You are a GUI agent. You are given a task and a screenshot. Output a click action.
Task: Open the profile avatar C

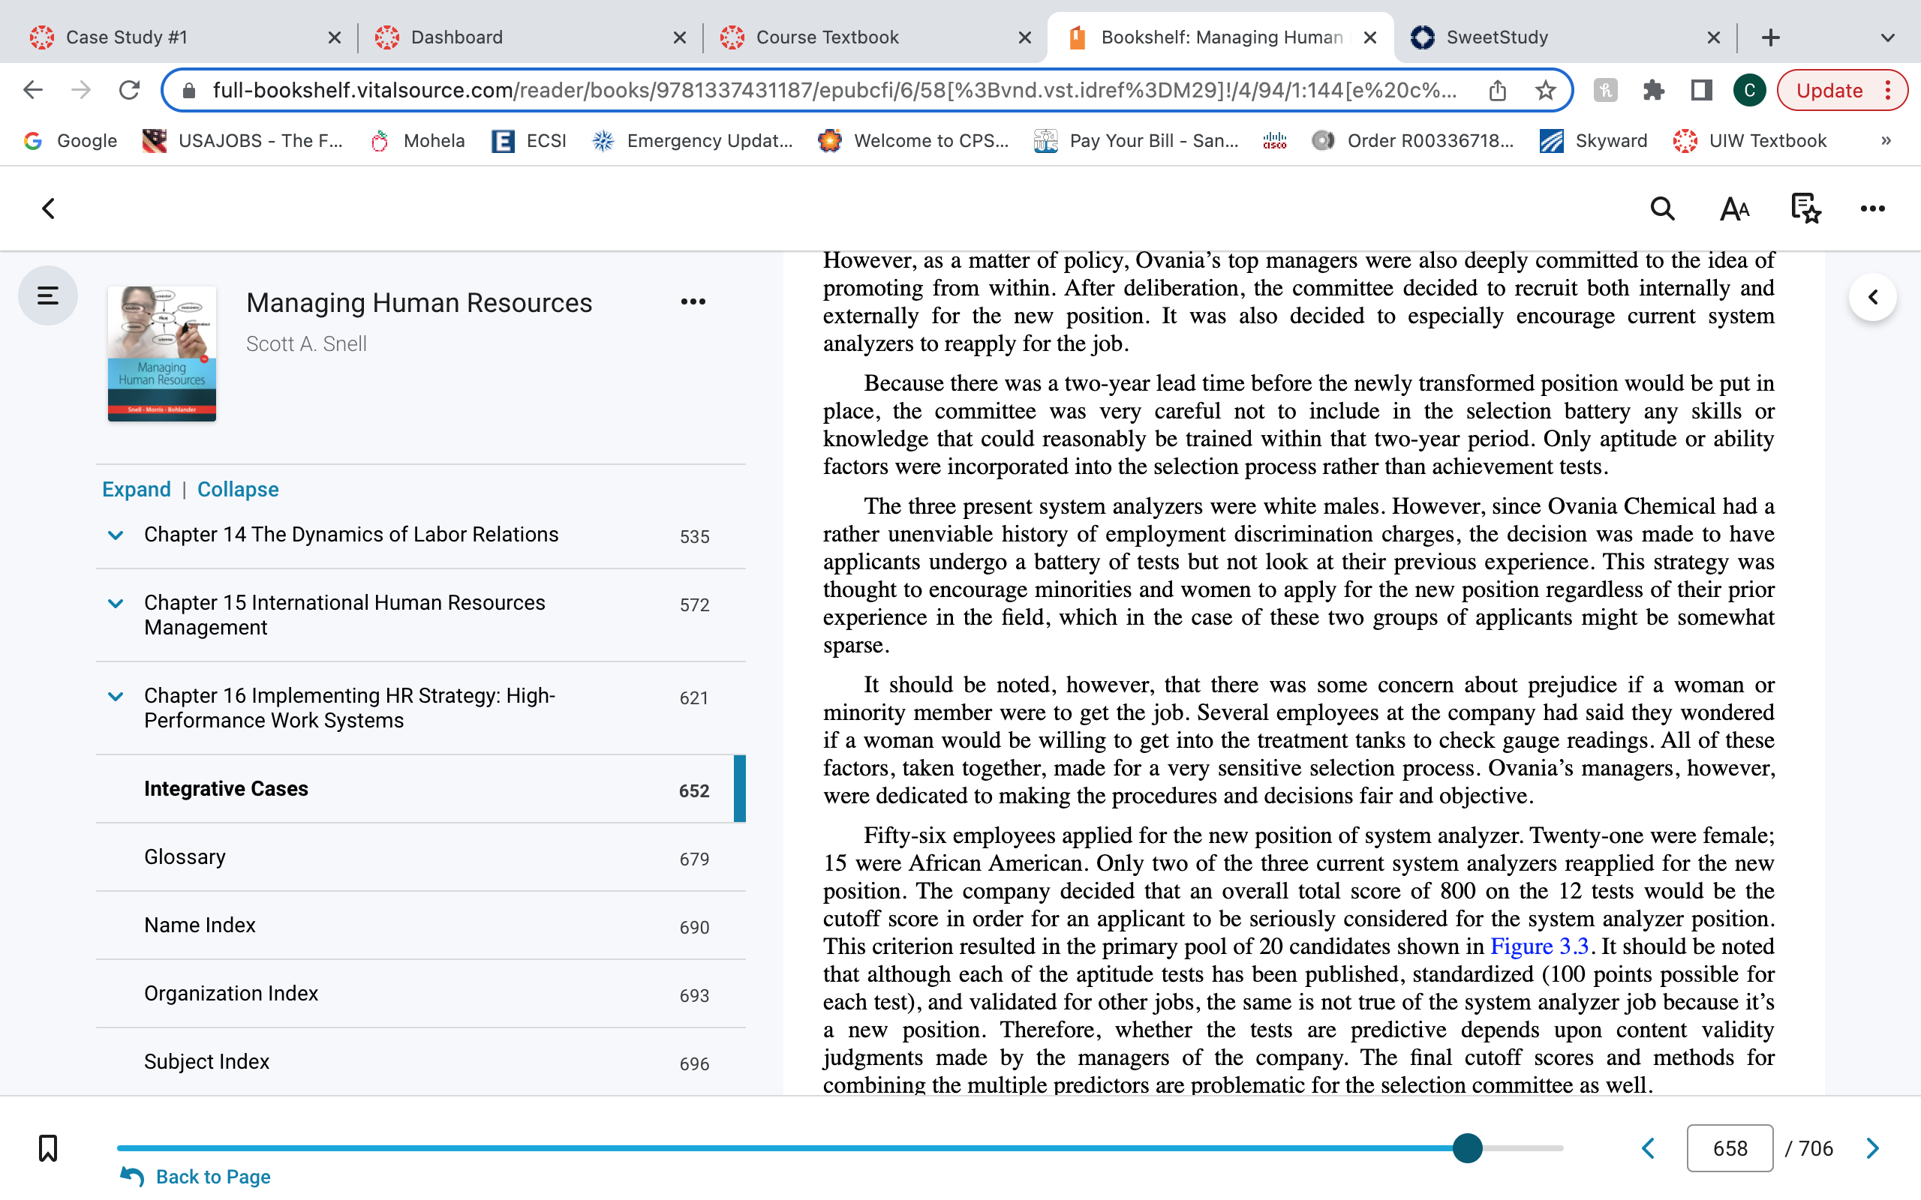coord(1748,91)
